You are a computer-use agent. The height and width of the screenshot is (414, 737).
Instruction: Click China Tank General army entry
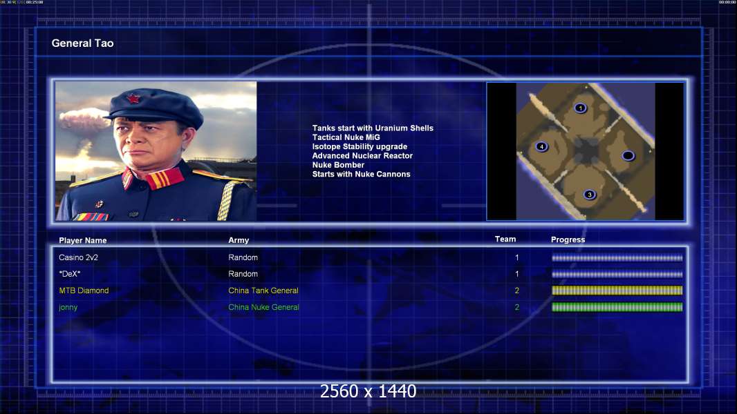[x=263, y=290]
